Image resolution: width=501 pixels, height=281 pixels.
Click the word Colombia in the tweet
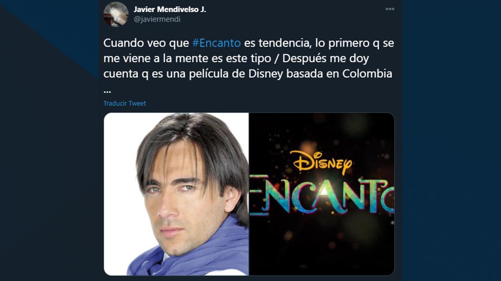pos(368,74)
